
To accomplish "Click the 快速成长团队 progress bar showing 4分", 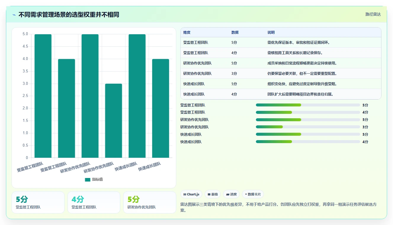I will click(308, 142).
